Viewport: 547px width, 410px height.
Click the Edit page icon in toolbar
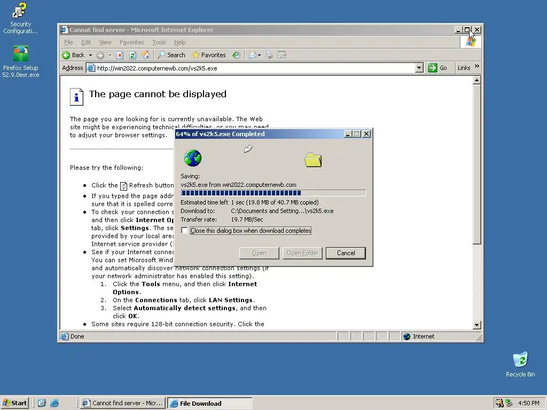click(x=282, y=55)
